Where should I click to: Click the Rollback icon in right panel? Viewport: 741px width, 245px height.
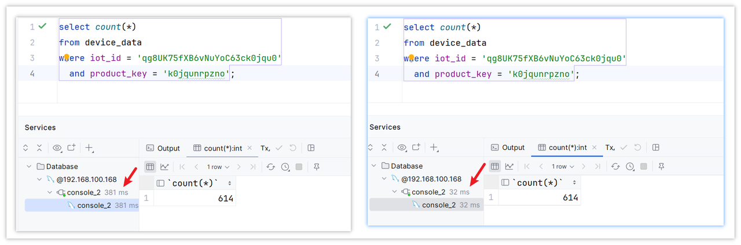click(638, 148)
